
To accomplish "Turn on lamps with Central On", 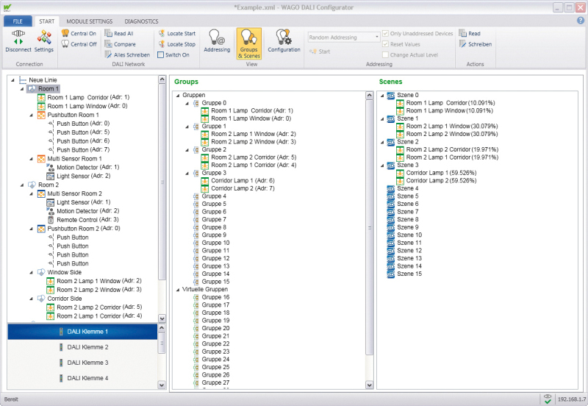I will tap(79, 33).
